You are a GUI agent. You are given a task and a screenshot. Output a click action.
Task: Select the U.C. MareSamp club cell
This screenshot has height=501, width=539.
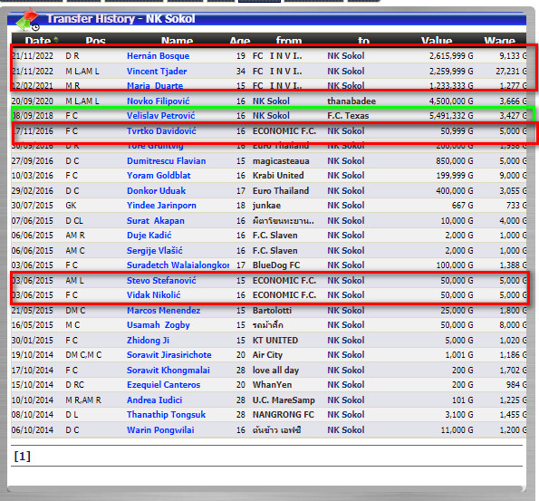(x=284, y=400)
